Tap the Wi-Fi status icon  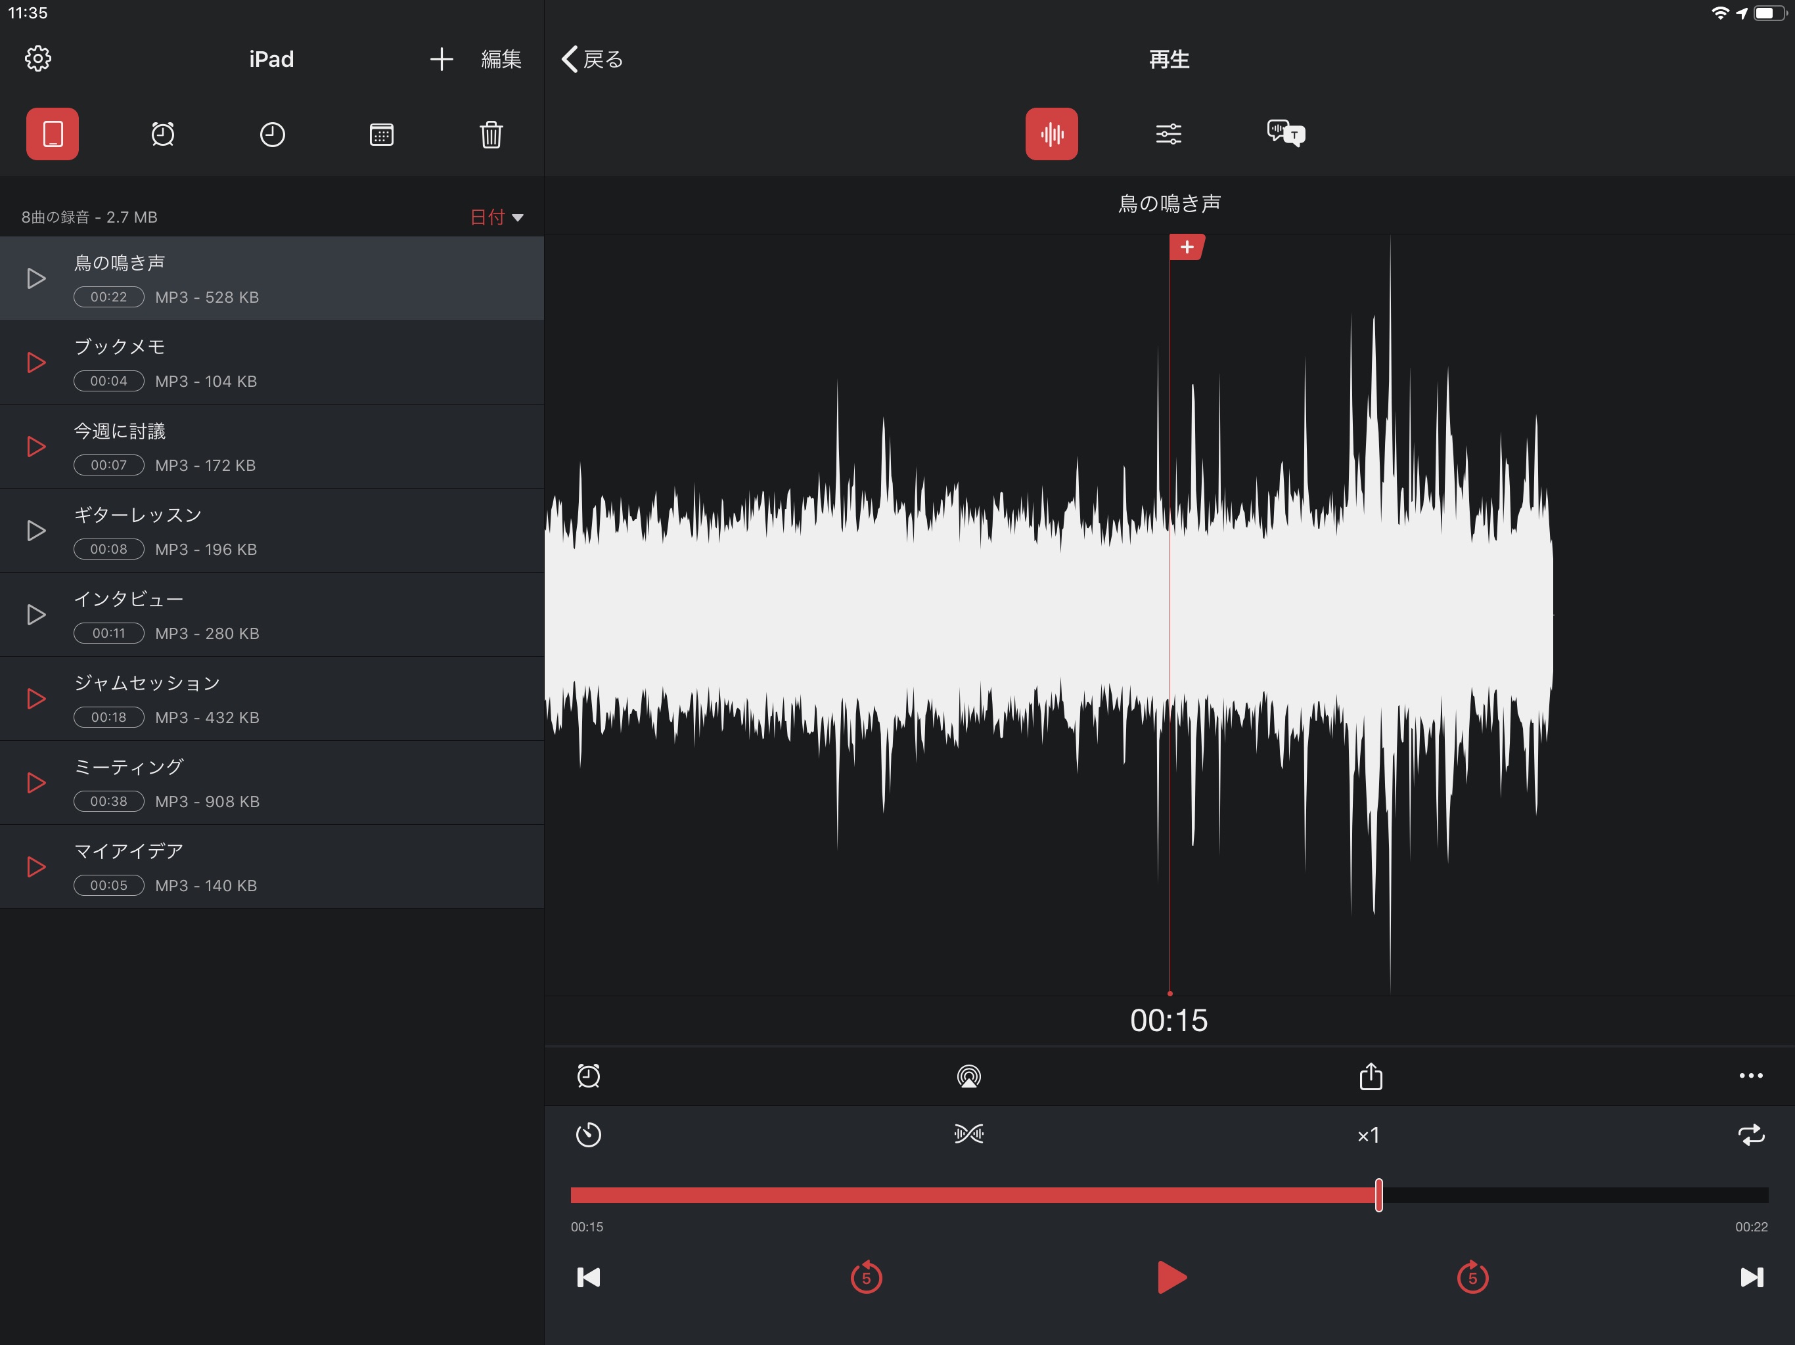(1719, 13)
